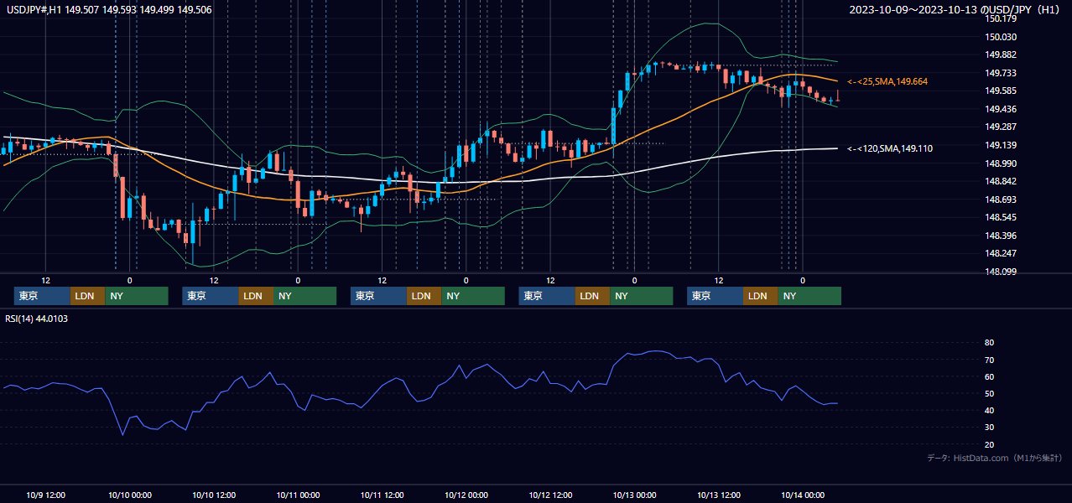Click the 149.585 price axis label
Viewport: 1072px width, 503px height.
[x=1001, y=91]
